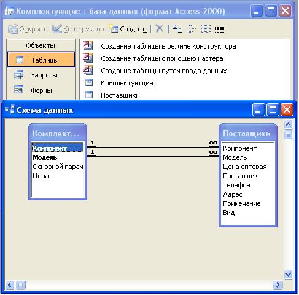This screenshot has height=295, width=299.
Task: Select the Примечание field
Action: tap(242, 203)
